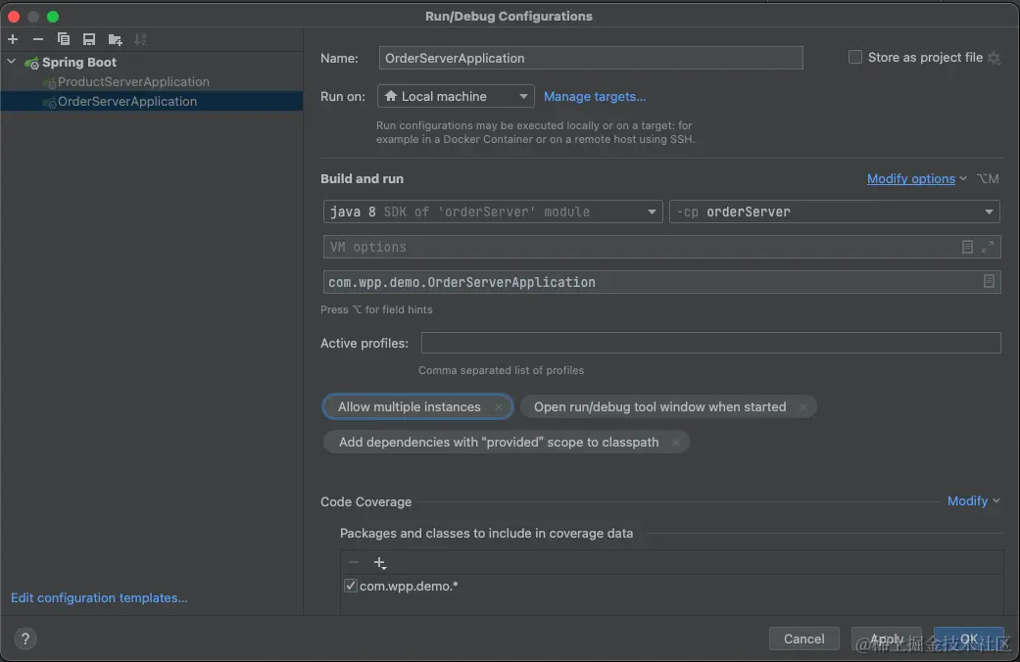Remove the 'Allow multiple instances' option
Screen dimensions: 1020x662
(x=498, y=407)
